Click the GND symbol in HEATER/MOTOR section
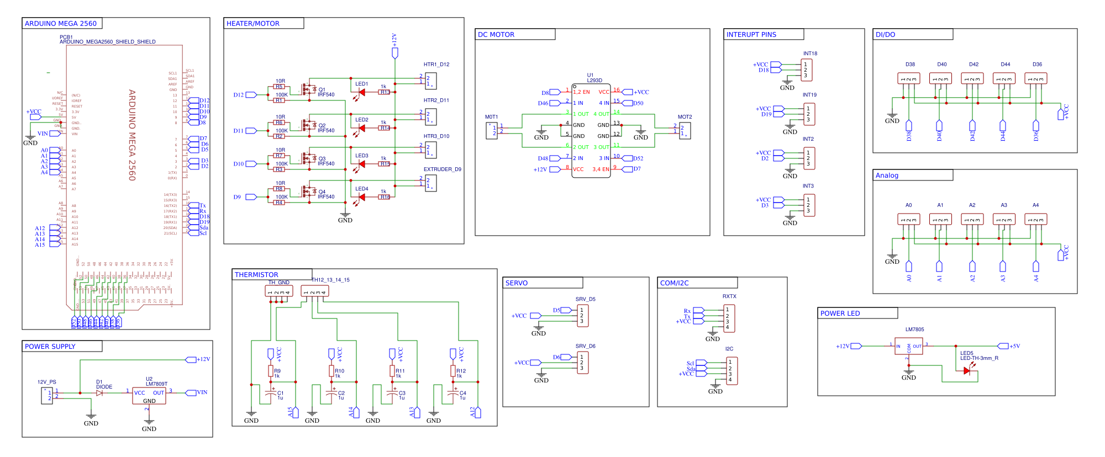1105x457 pixels. (345, 217)
